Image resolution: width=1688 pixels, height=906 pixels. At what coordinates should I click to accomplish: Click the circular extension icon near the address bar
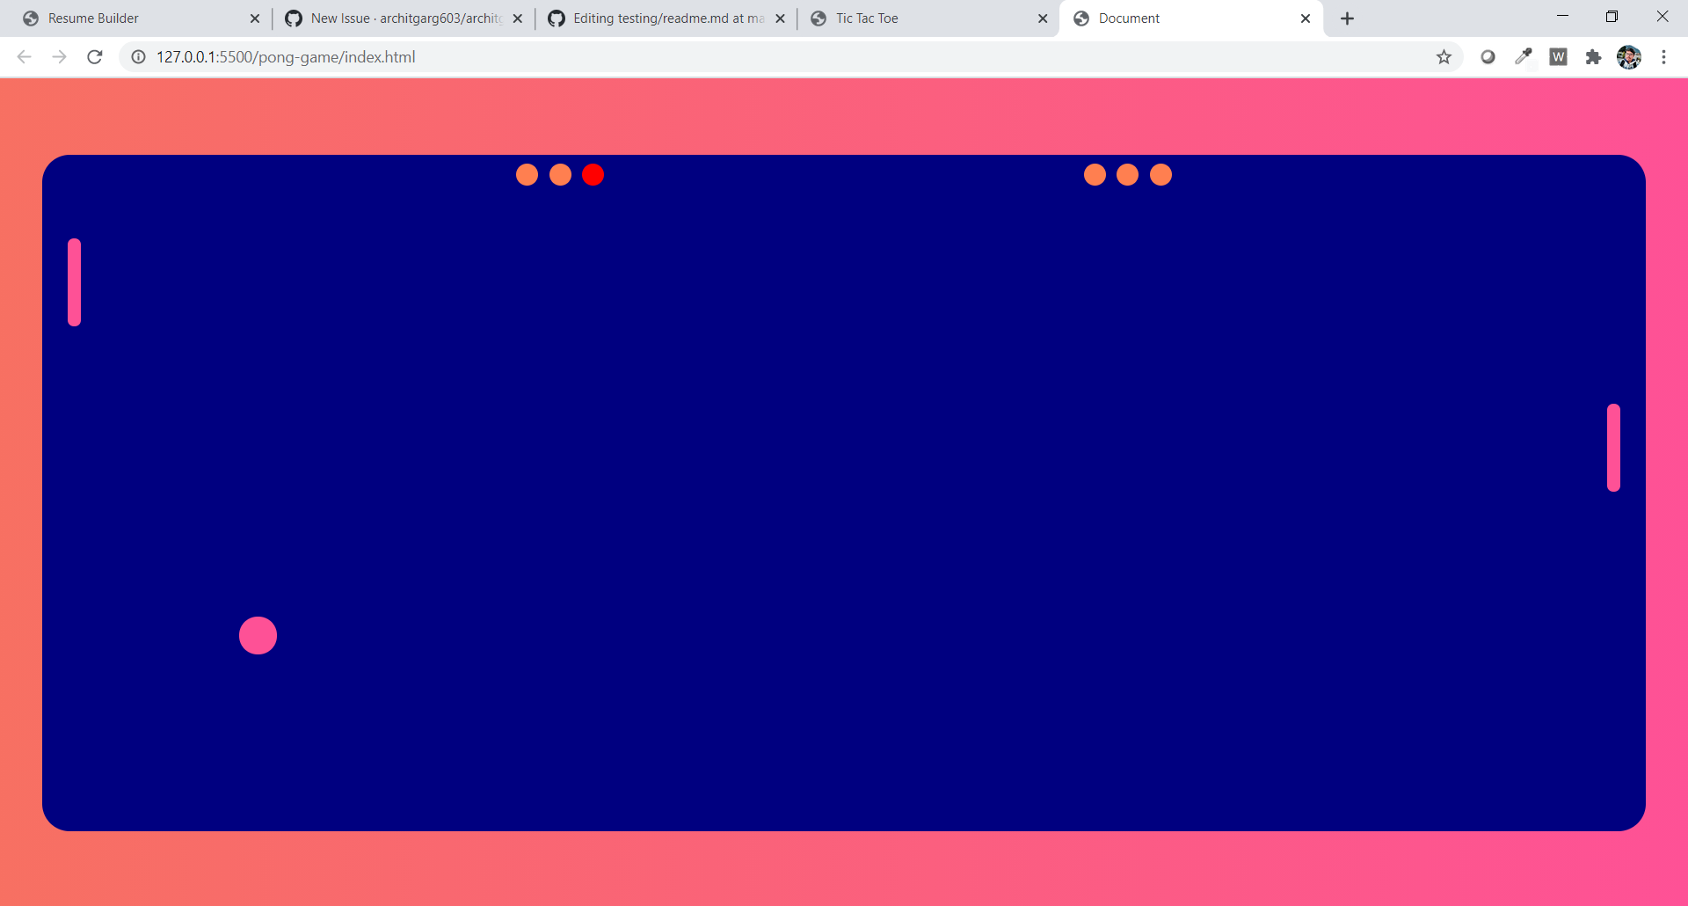1488,56
